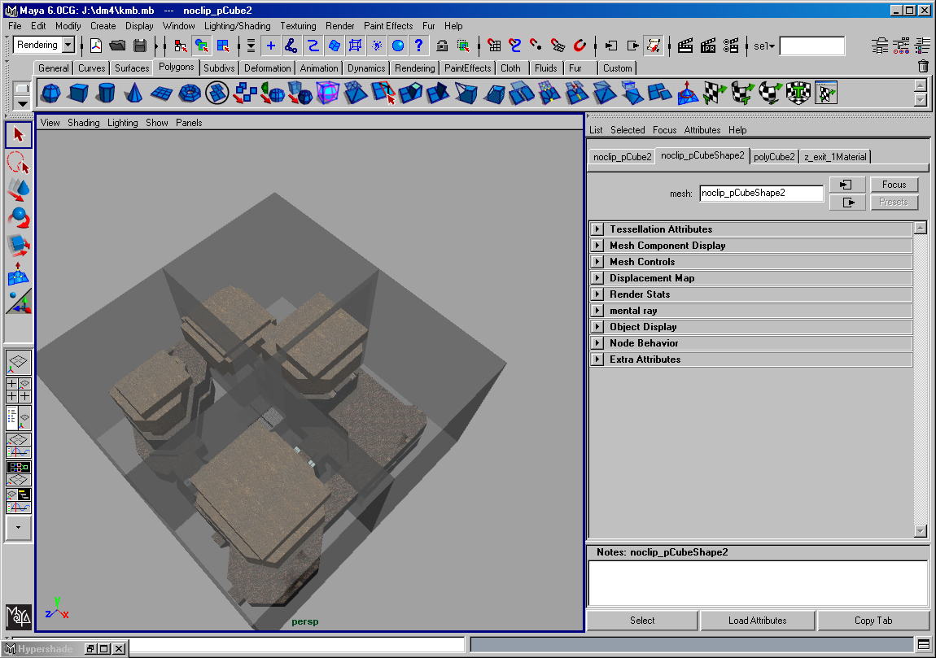This screenshot has height=658, width=936.
Task: Switch to the Deformation shelf tab
Action: 268,68
